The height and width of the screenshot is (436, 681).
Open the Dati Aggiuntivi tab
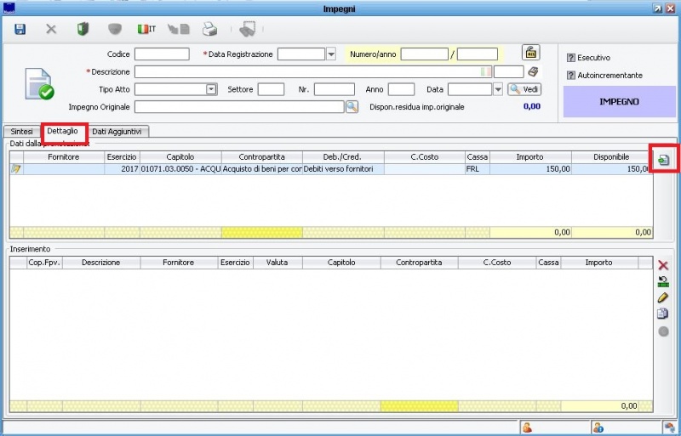pyautogui.click(x=118, y=132)
